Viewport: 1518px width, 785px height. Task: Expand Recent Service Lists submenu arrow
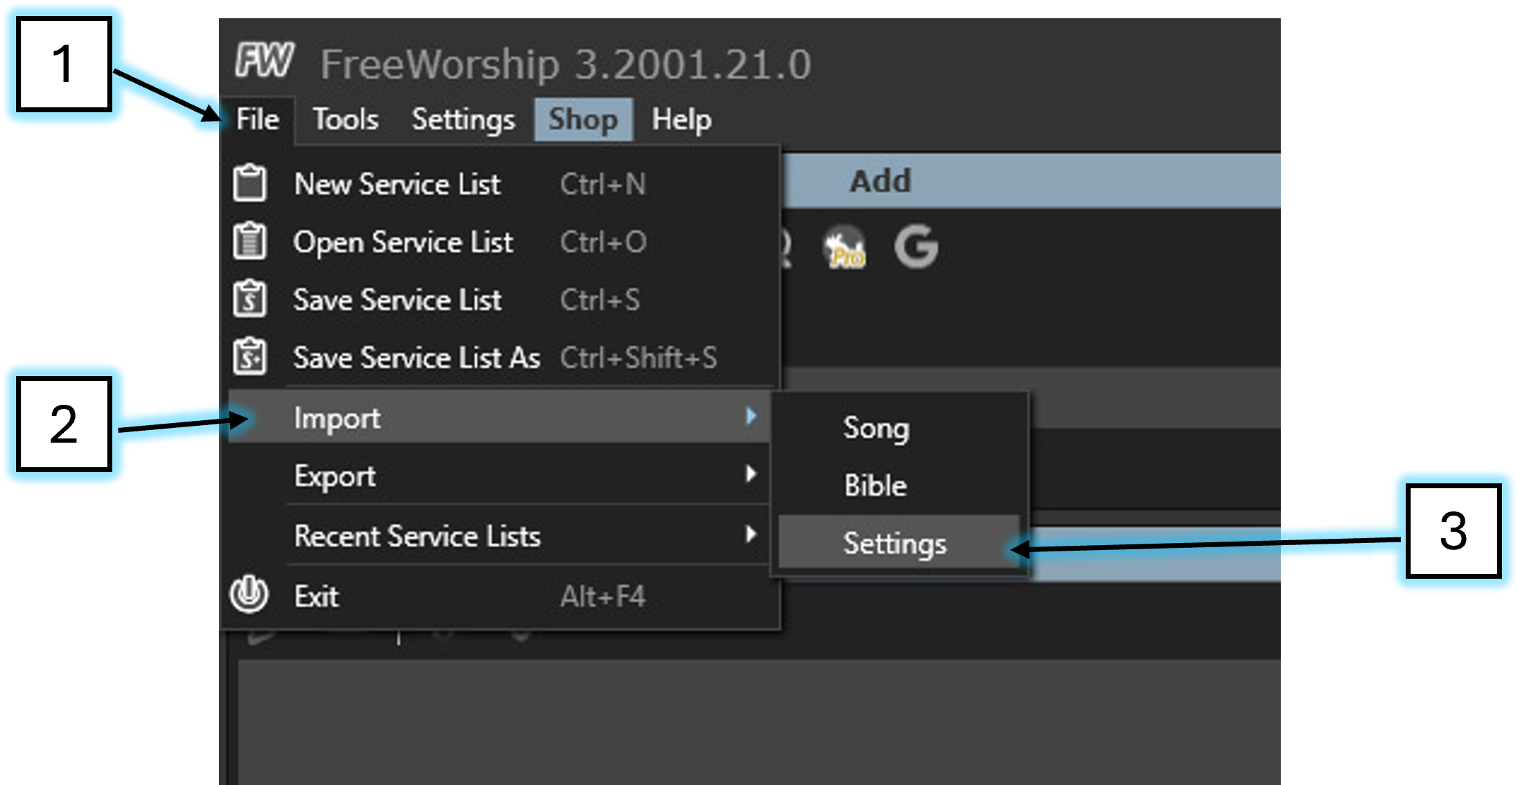(751, 535)
